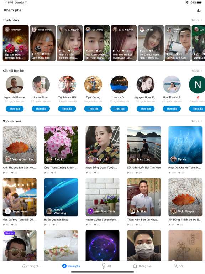Open Hoa Thanh Lê's avatar
The width and height of the screenshot is (205, 274).
172,85
